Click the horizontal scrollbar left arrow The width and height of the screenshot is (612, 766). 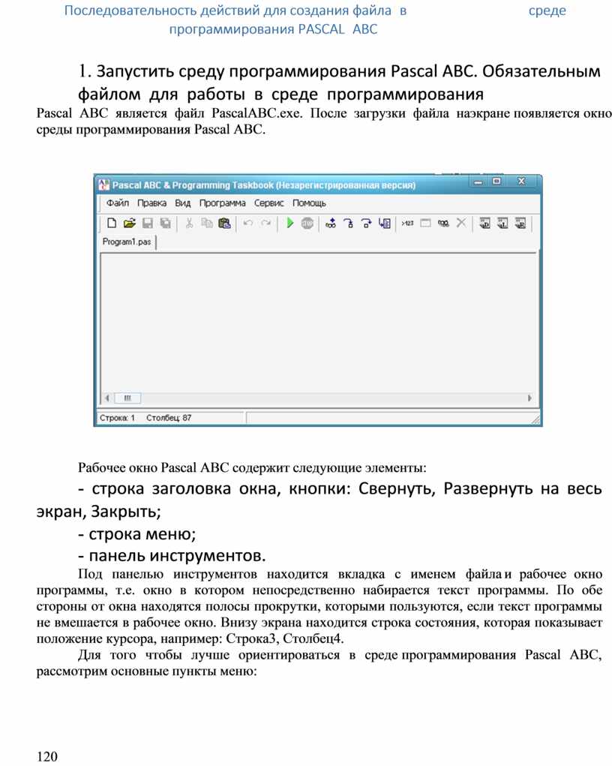(x=106, y=398)
